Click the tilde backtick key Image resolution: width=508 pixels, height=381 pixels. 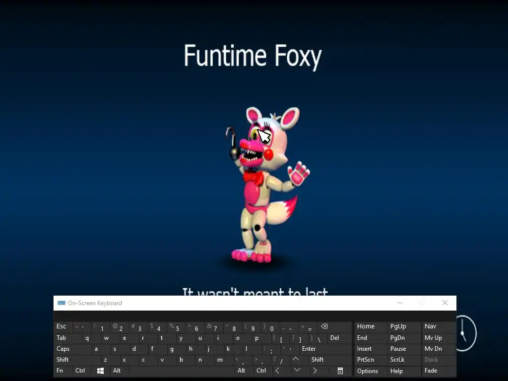coord(82,326)
